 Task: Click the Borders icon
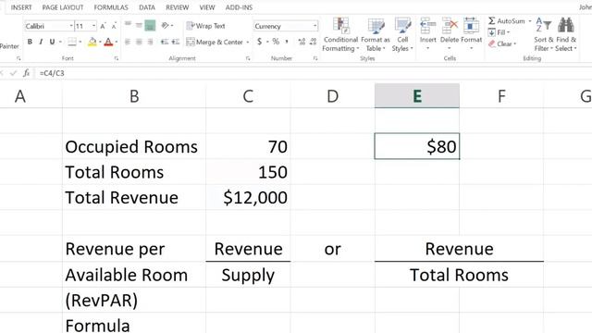click(x=72, y=42)
